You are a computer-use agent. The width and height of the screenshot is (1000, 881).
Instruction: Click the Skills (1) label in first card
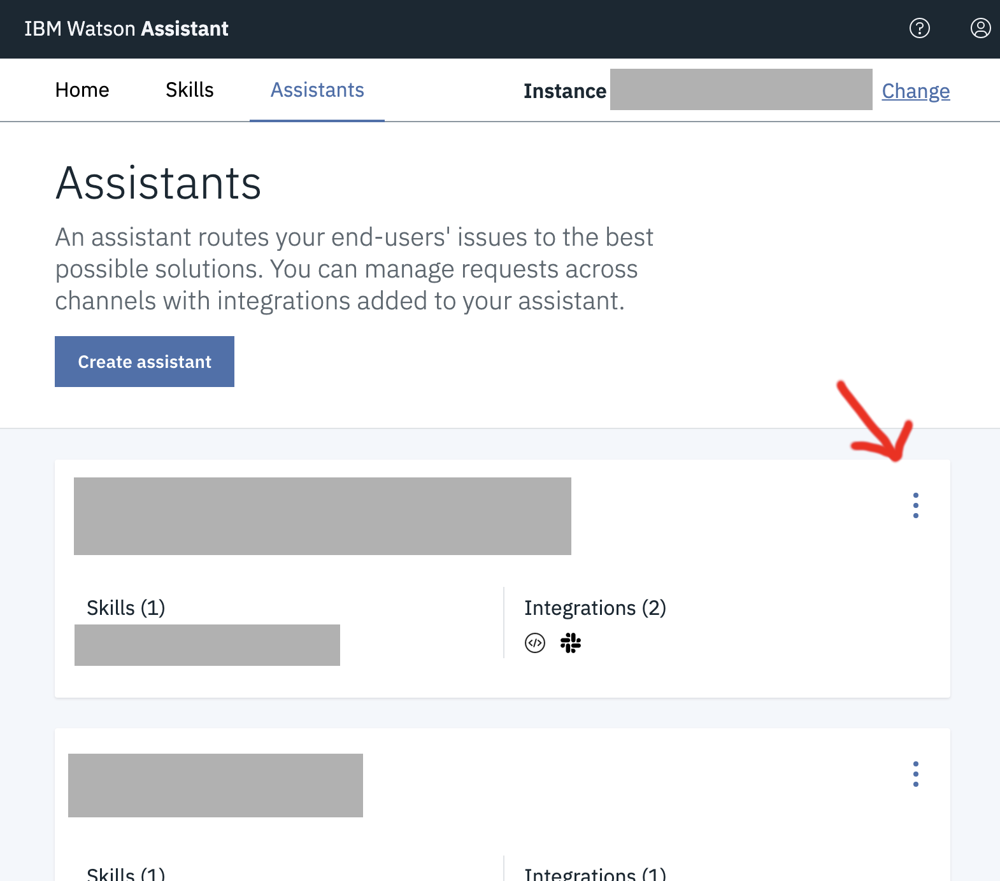[x=126, y=608]
